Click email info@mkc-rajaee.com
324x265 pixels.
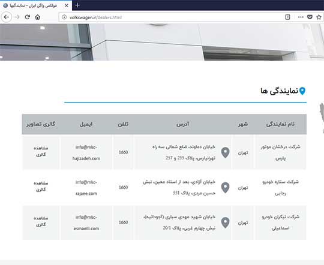click(x=86, y=188)
